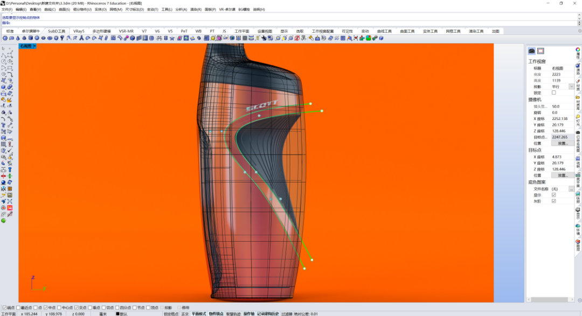Image resolution: width=582 pixels, height=316 pixels.
Task: Select the SubD cone primitive icon
Action: [18, 38]
